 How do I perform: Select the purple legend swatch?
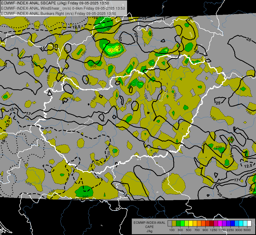coord(224,224)
